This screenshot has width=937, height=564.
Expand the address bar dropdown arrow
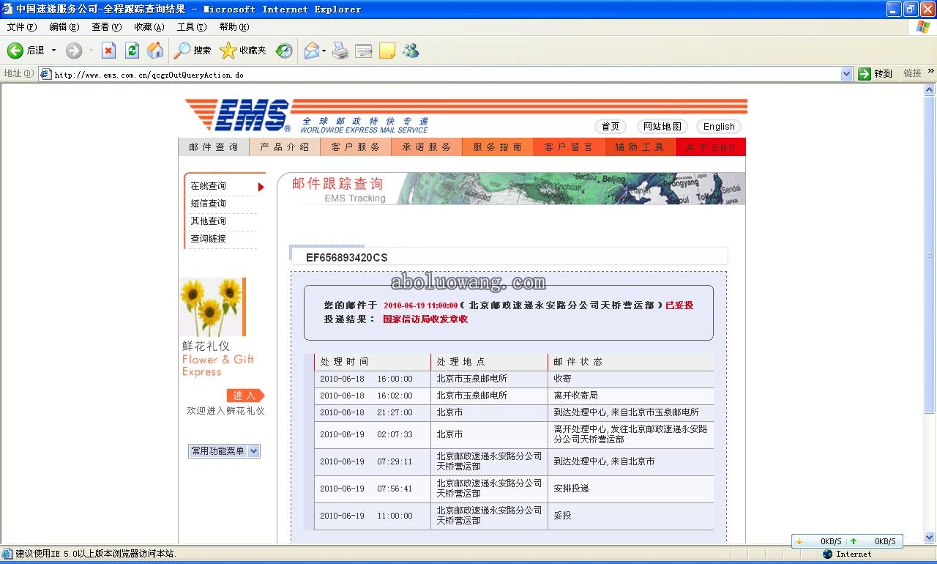tap(847, 74)
